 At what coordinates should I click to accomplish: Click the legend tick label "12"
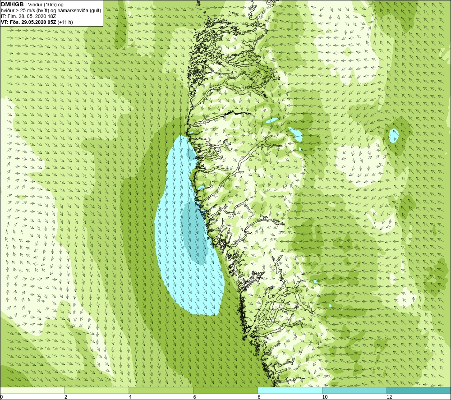tap(389, 397)
